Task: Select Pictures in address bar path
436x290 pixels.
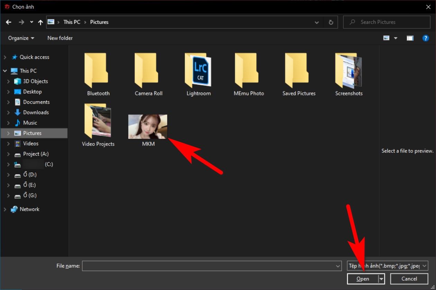Action: [99, 22]
